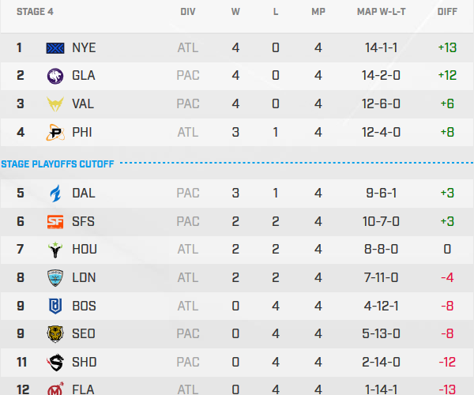Screen dimensions: 474x395
Task: Open the GLA team name link
Action: pyautogui.click(x=84, y=76)
